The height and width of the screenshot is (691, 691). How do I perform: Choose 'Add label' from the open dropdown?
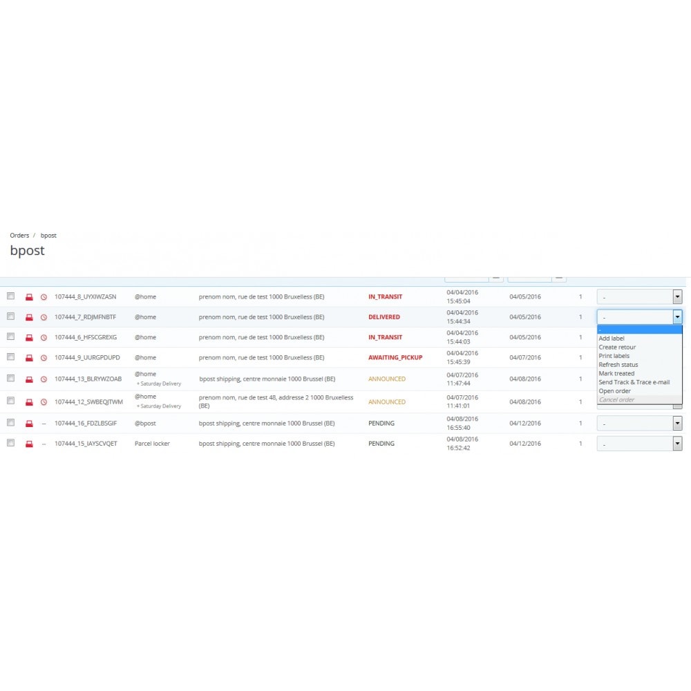[x=639, y=339]
